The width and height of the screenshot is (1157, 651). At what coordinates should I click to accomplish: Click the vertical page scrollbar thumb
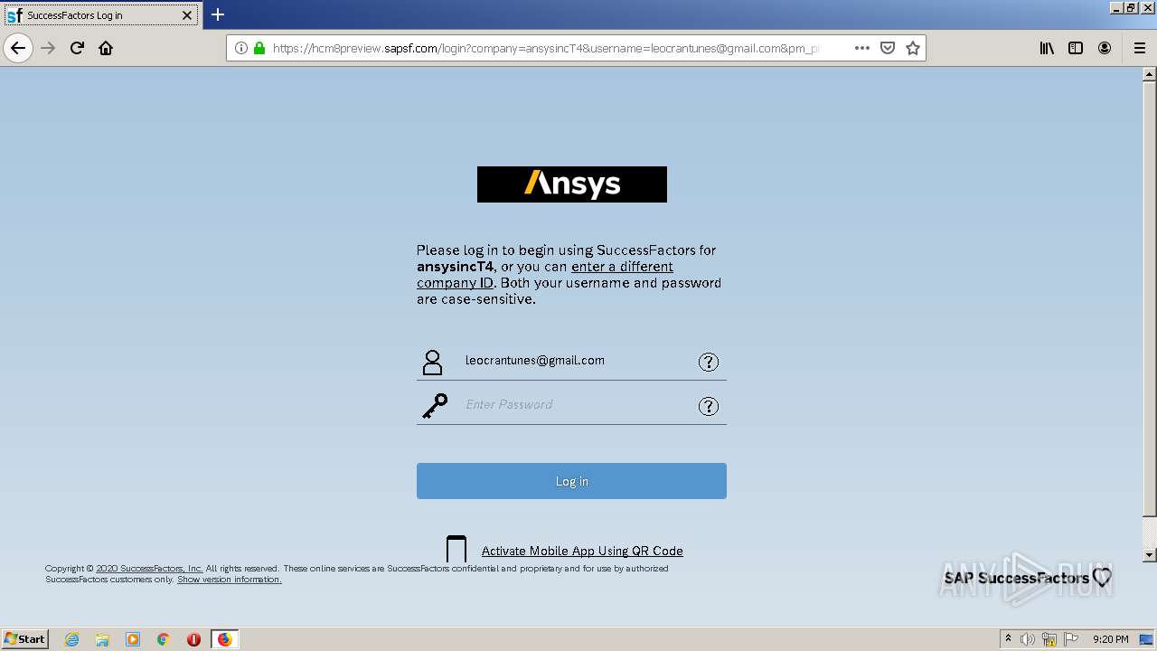tap(1150, 299)
